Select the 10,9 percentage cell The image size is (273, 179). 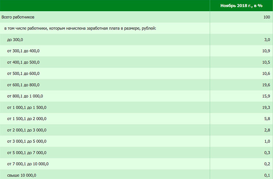click(266, 51)
